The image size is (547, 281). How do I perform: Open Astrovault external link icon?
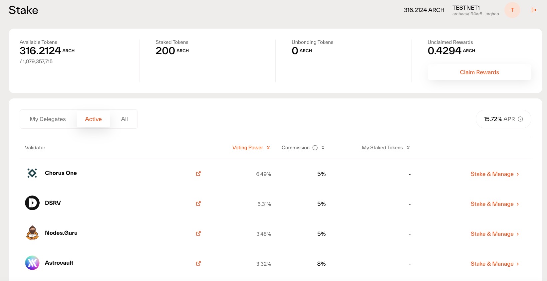coord(198,263)
